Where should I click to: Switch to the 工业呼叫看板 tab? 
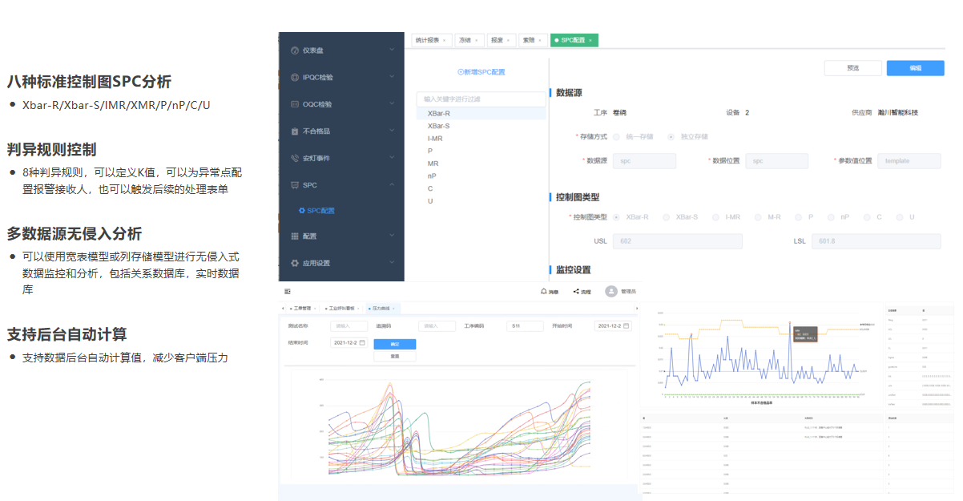343,308
